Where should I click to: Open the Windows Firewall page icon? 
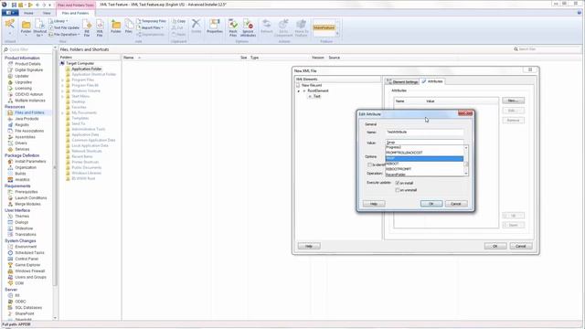[10, 271]
